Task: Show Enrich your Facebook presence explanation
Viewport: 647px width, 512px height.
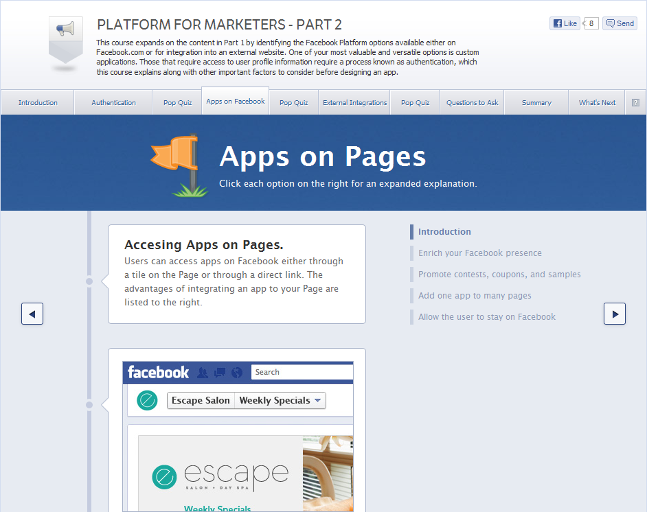Action: tap(480, 253)
